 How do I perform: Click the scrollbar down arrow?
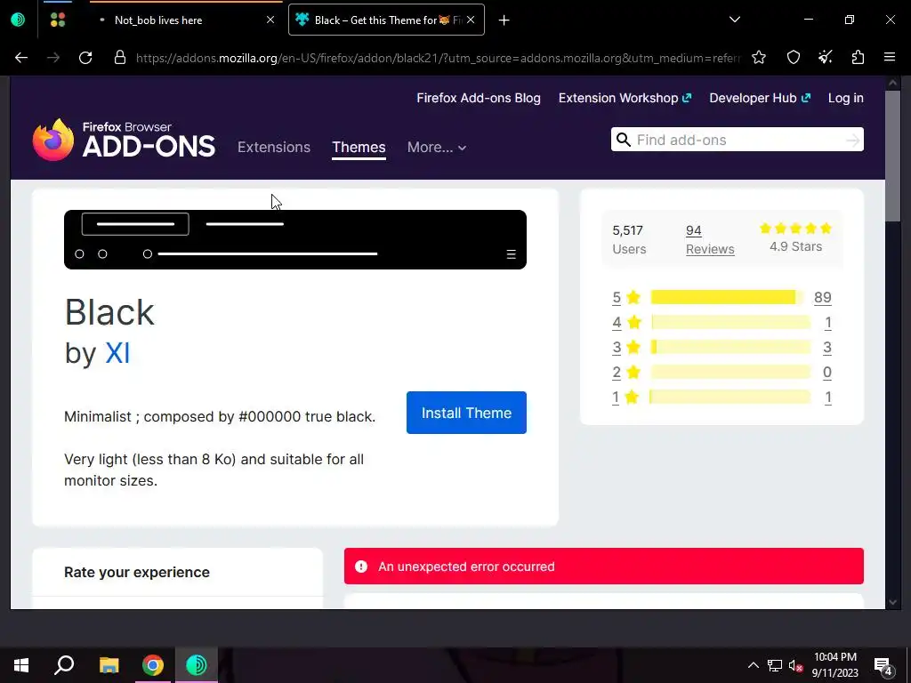893,602
